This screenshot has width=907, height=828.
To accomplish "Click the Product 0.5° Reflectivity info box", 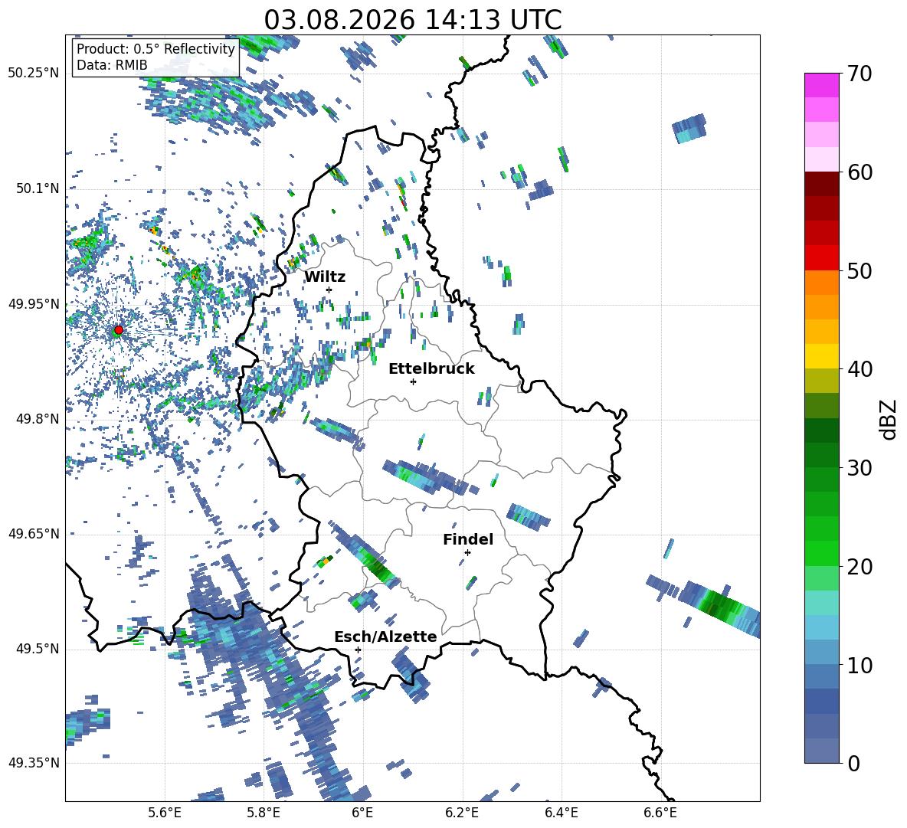I will (x=156, y=57).
